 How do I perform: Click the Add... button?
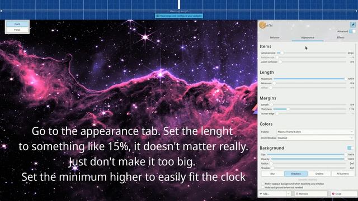coord(272,194)
